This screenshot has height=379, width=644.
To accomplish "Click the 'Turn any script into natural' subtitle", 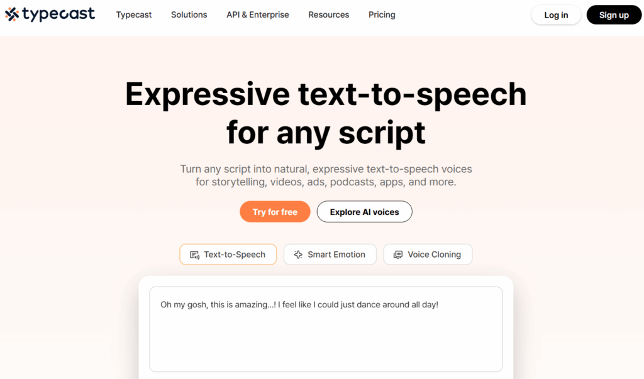I will tap(326, 175).
